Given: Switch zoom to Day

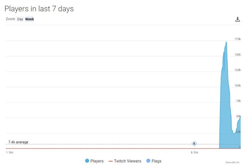Looking at the screenshot, I should coord(20,19).
